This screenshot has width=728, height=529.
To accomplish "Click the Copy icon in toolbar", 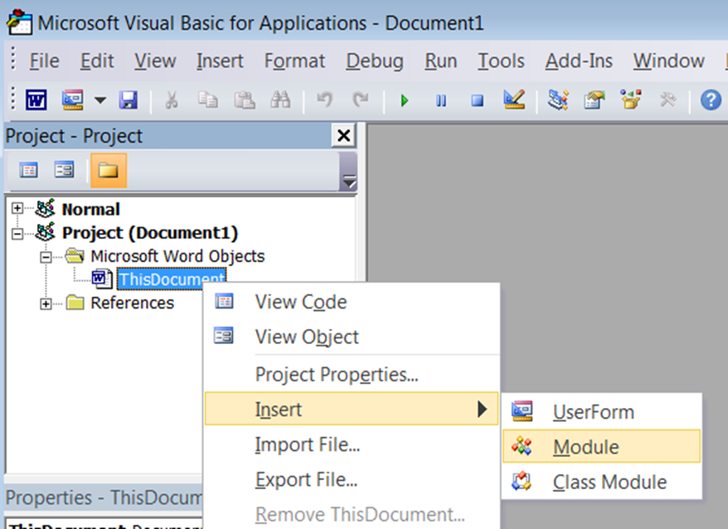I will pos(207,99).
